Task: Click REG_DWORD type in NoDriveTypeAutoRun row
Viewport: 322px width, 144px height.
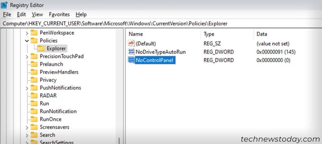Action: pyautogui.click(x=219, y=52)
